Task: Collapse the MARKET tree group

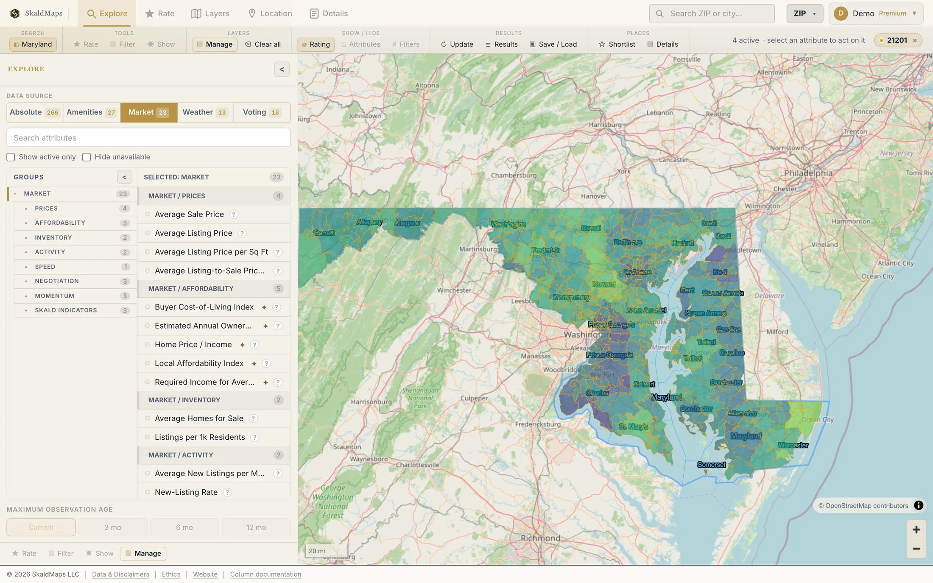Action: pos(15,194)
